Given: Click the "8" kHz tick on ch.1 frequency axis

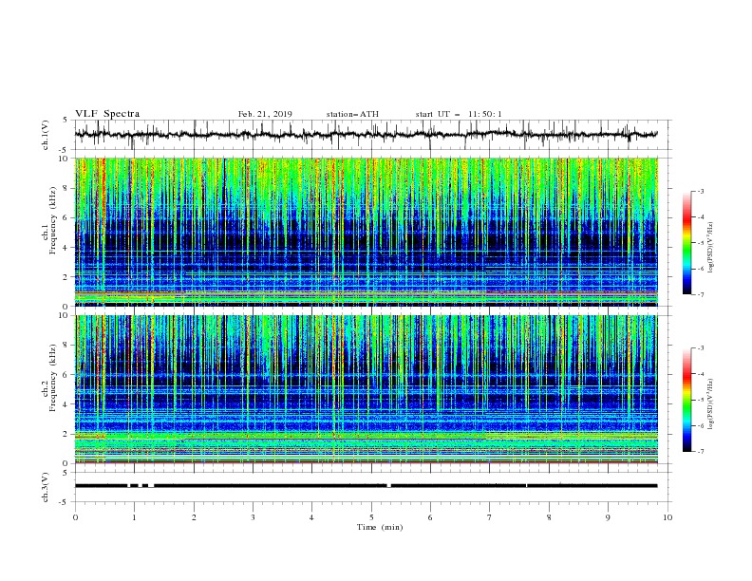Looking at the screenshot, I should tap(67, 188).
